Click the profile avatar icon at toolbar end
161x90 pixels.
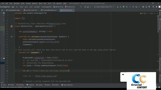click(159, 7)
